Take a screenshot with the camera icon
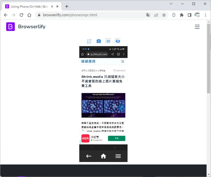 [x=99, y=41]
